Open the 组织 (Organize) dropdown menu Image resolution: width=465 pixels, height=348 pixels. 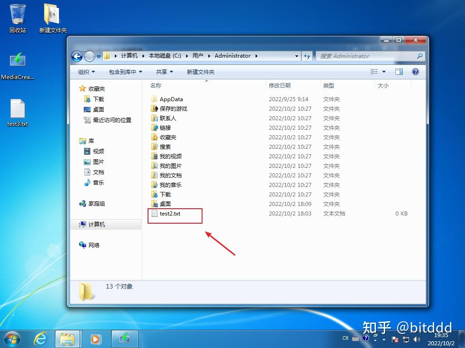(x=85, y=71)
